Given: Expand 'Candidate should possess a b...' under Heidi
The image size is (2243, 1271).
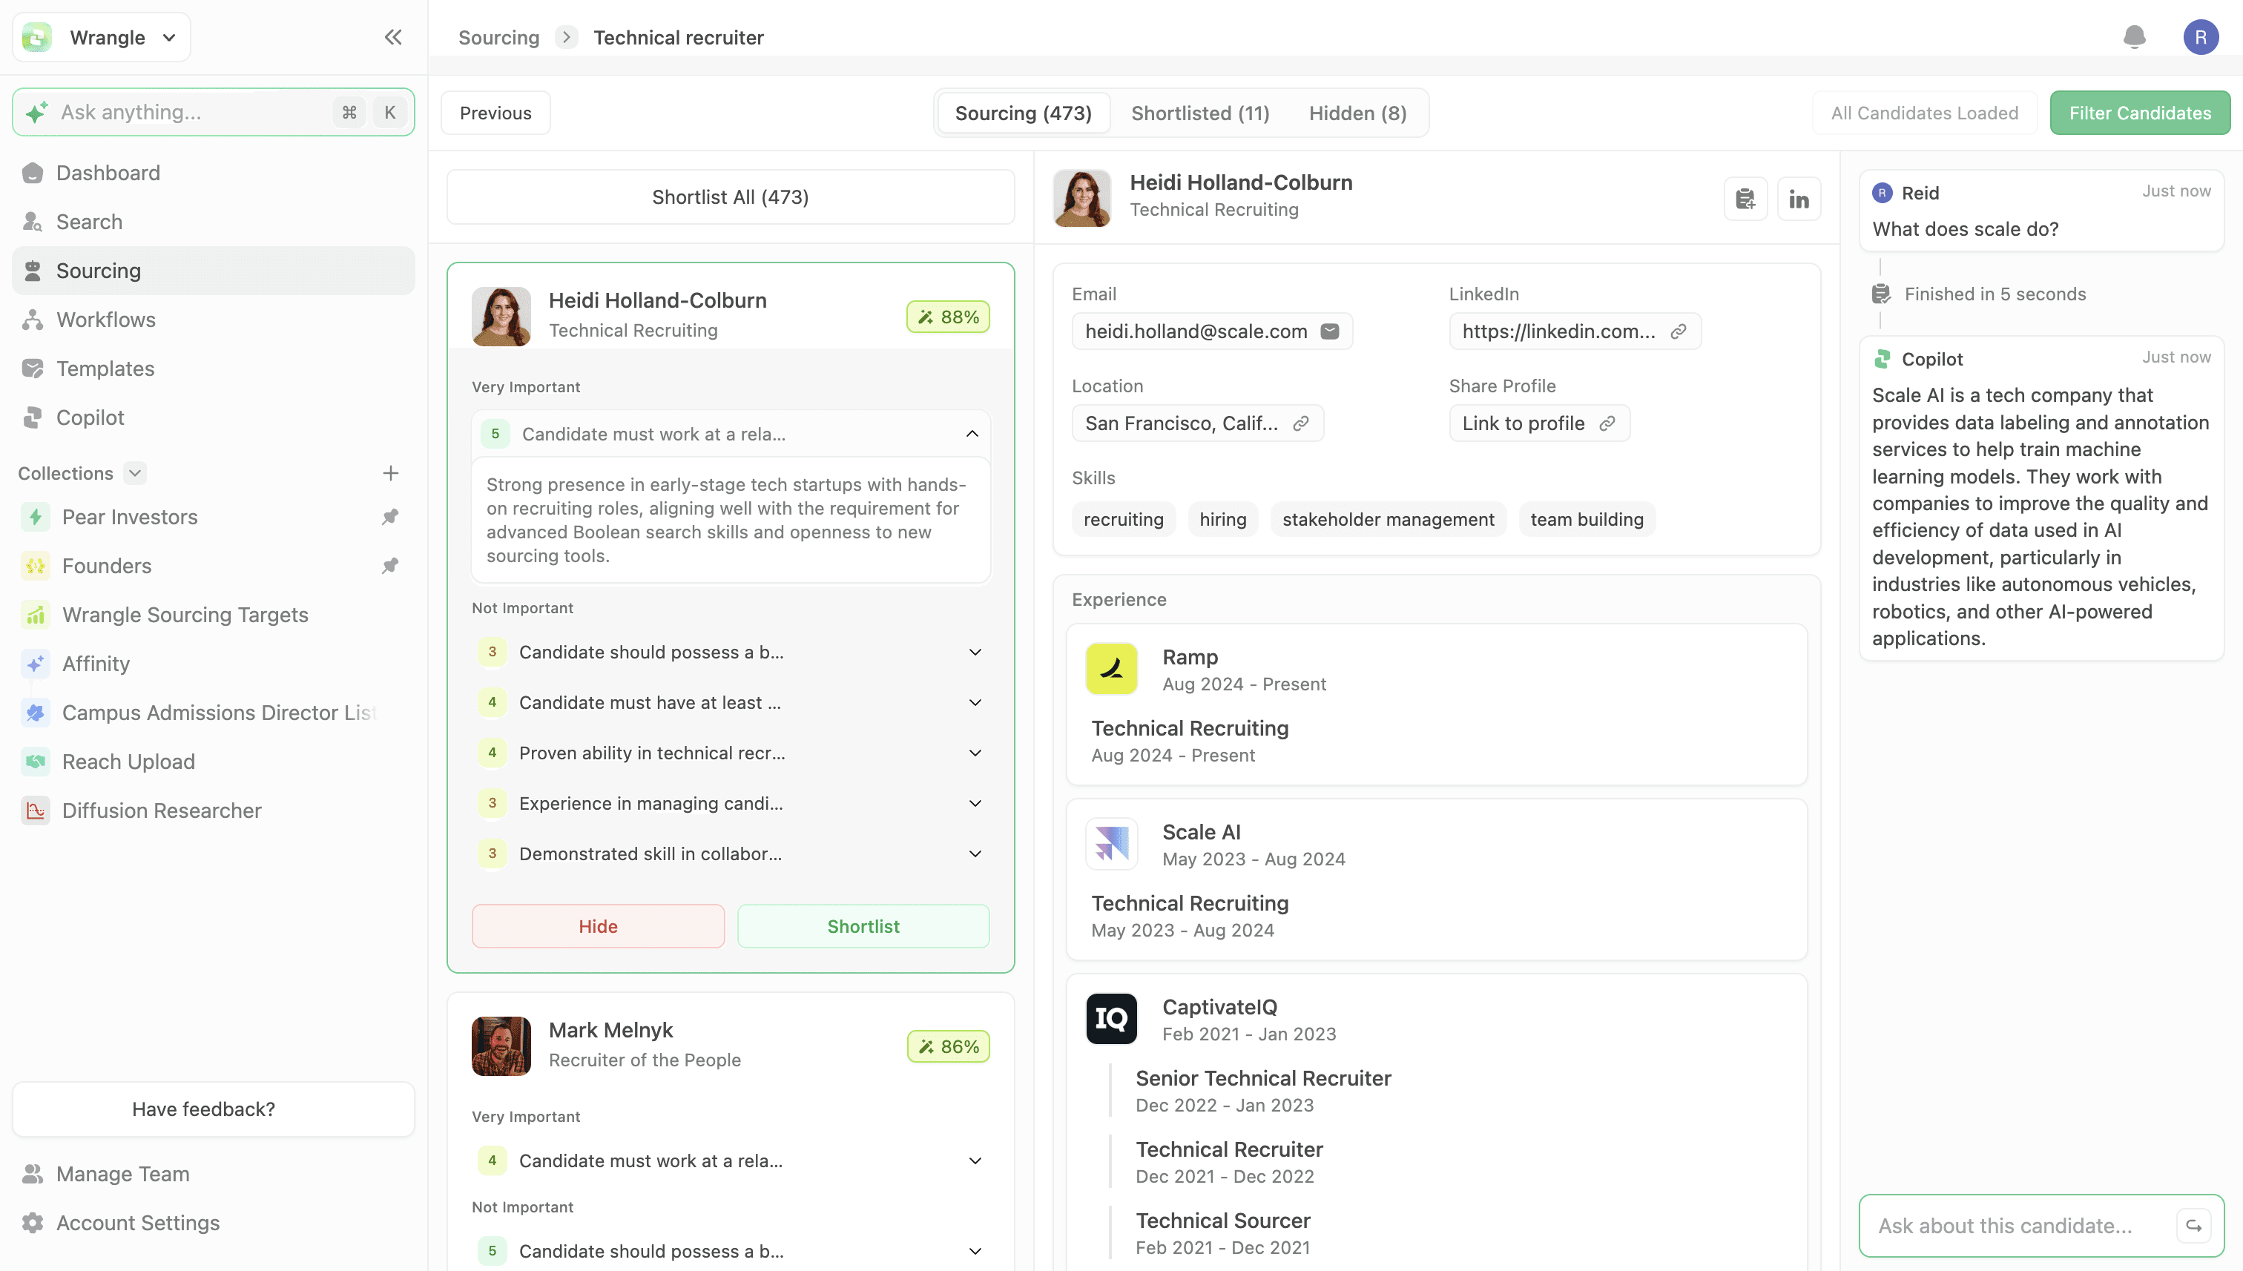Looking at the screenshot, I should click(x=975, y=652).
